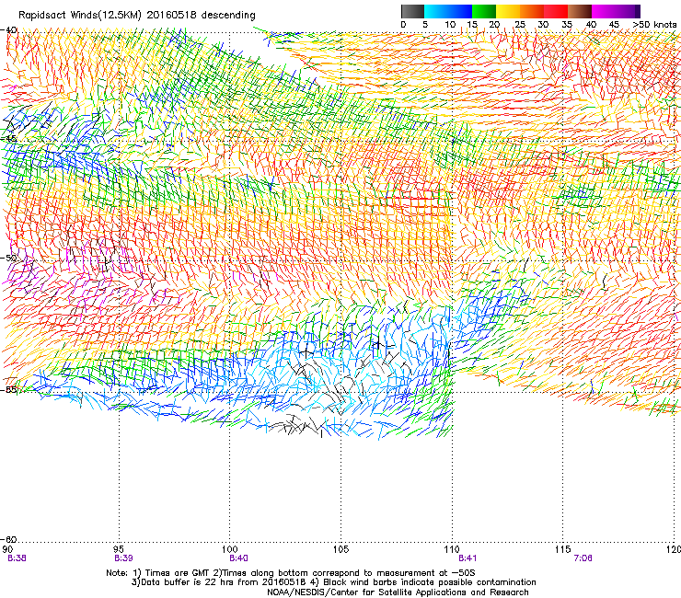This screenshot has height=598, width=681.
Task: Click the '10' label under the color bar
Action: tap(450, 25)
